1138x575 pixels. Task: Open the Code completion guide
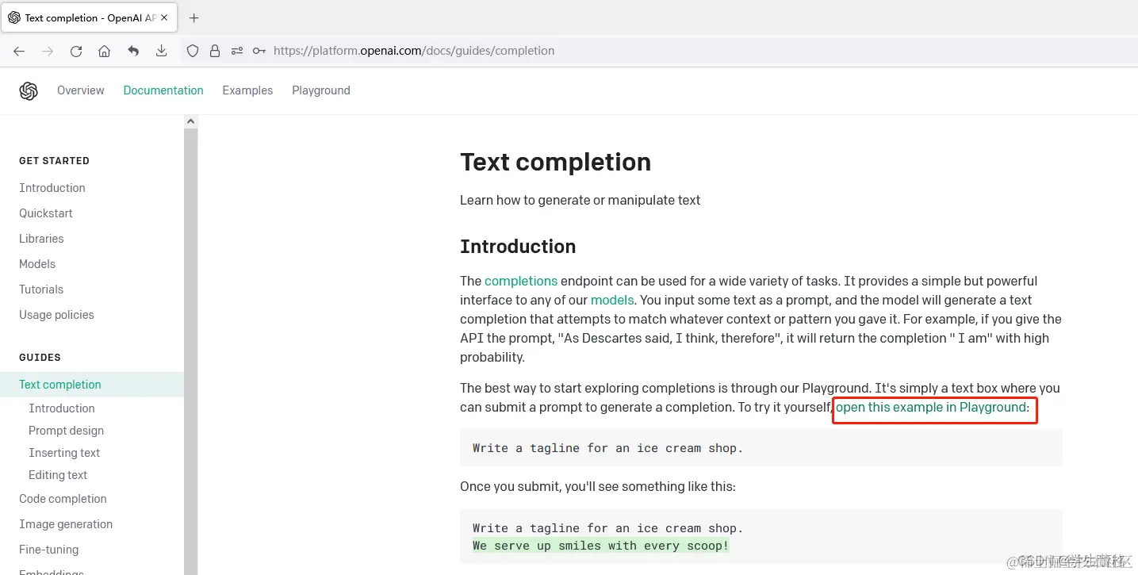63,499
